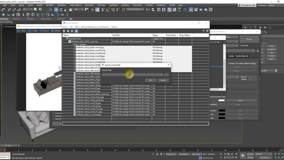This screenshot has height=160, width=284.
Task: Enable the Save File checkbox
Action: coord(241,45)
